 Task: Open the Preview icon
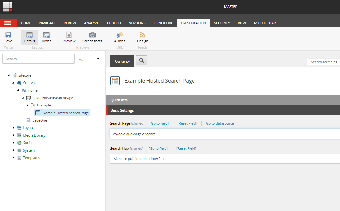(69, 36)
